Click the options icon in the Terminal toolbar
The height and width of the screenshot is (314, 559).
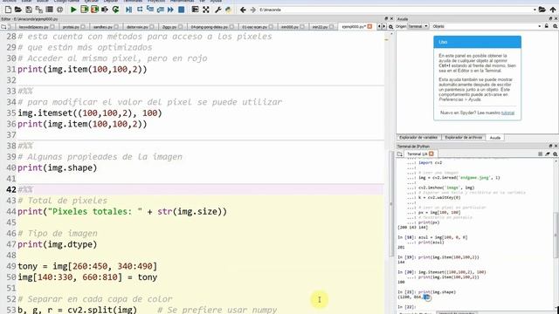coord(556,154)
